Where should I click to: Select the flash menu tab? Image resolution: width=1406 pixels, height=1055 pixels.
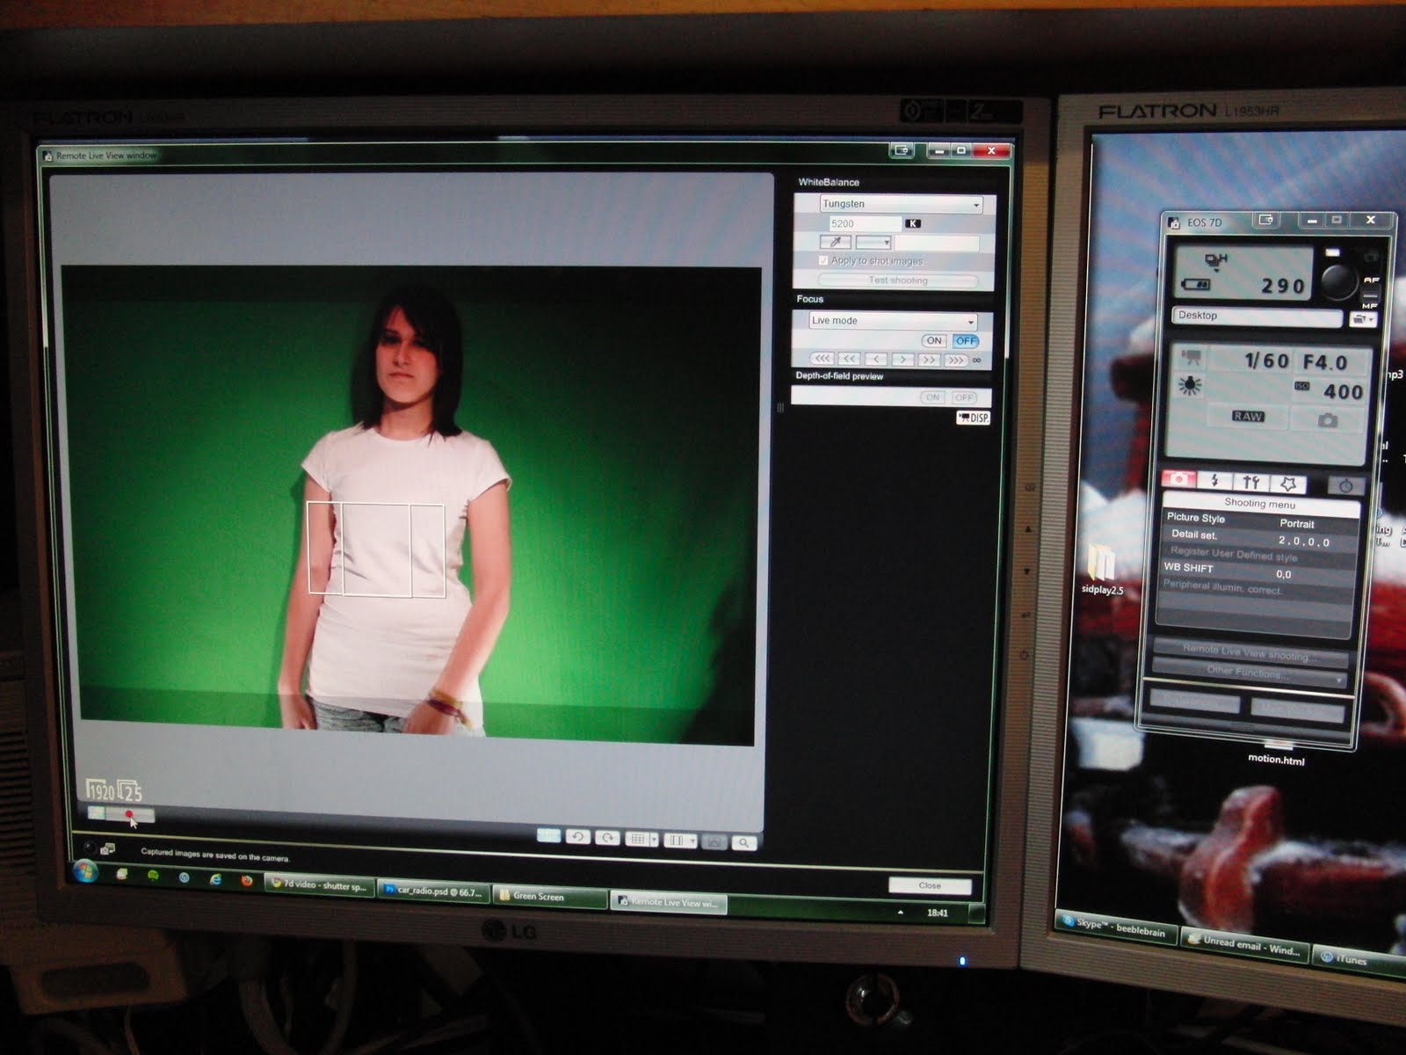click(x=1215, y=481)
